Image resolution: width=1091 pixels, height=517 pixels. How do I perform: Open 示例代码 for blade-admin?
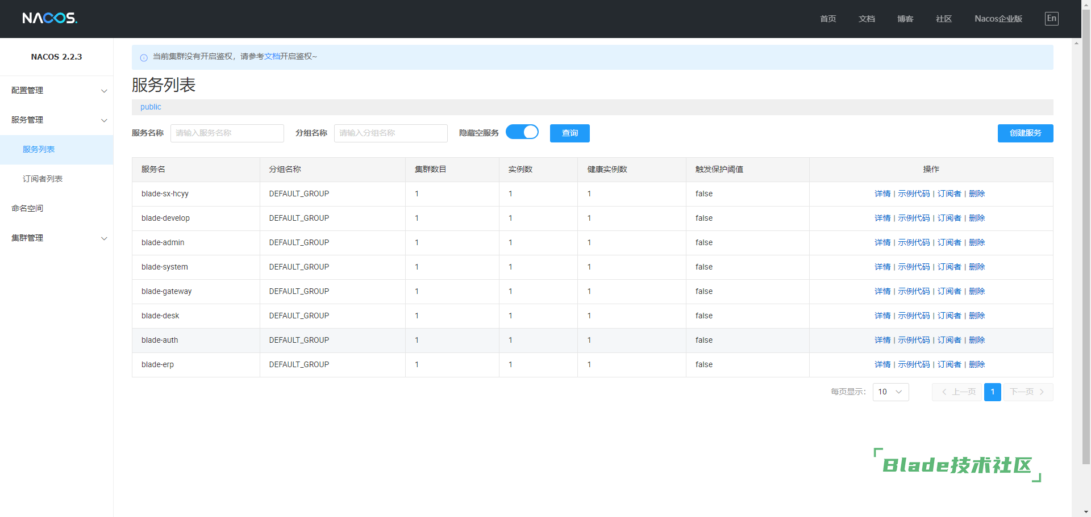click(914, 243)
